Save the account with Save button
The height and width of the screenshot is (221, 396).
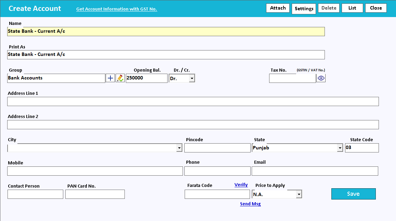coord(354,194)
